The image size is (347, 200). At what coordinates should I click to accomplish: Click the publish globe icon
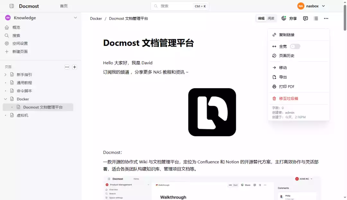(x=284, y=18)
